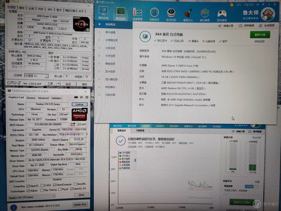Switch to the Advanced tab in GPU-Z
This screenshot has height=211, width=281.
[x=43, y=98]
